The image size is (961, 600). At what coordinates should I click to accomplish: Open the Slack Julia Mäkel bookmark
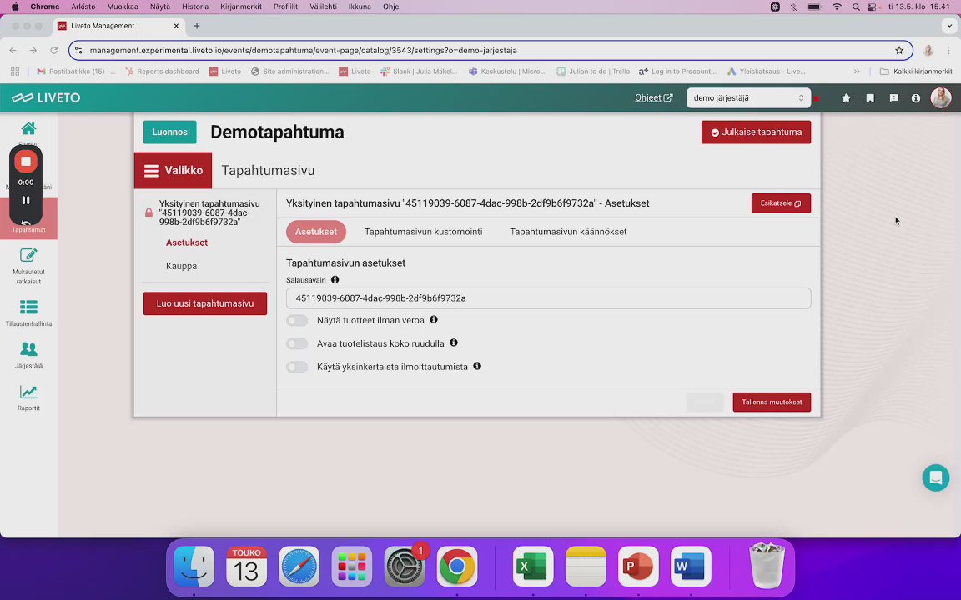419,72
